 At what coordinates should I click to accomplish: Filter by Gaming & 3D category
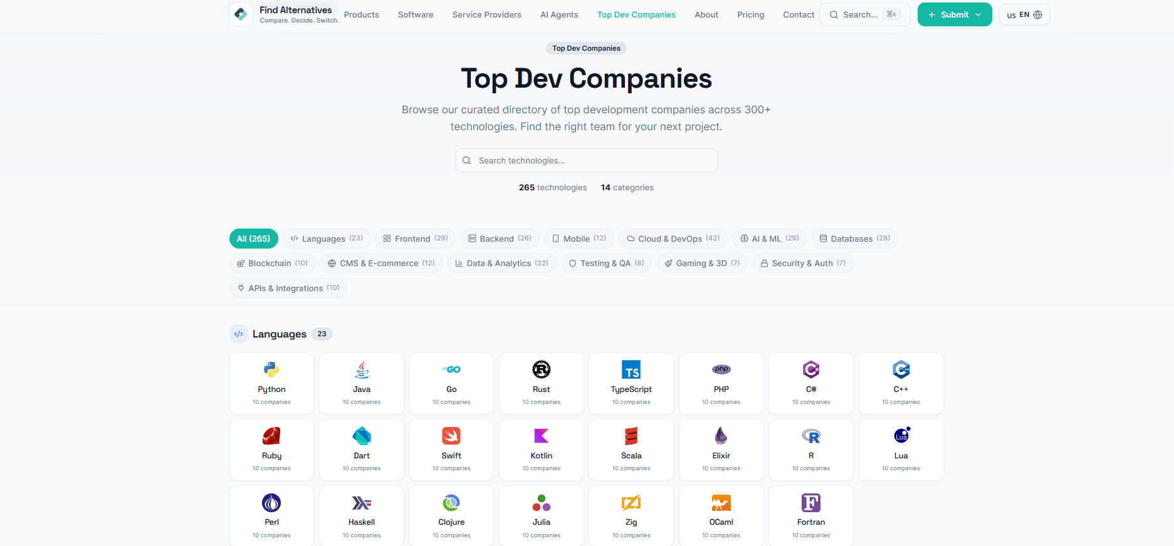702,263
